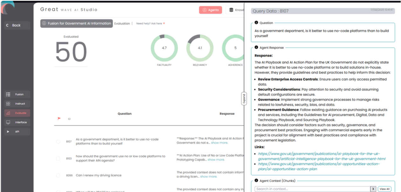Click the Question section info icon
This screenshot has height=192, width=401.
coord(256,23)
